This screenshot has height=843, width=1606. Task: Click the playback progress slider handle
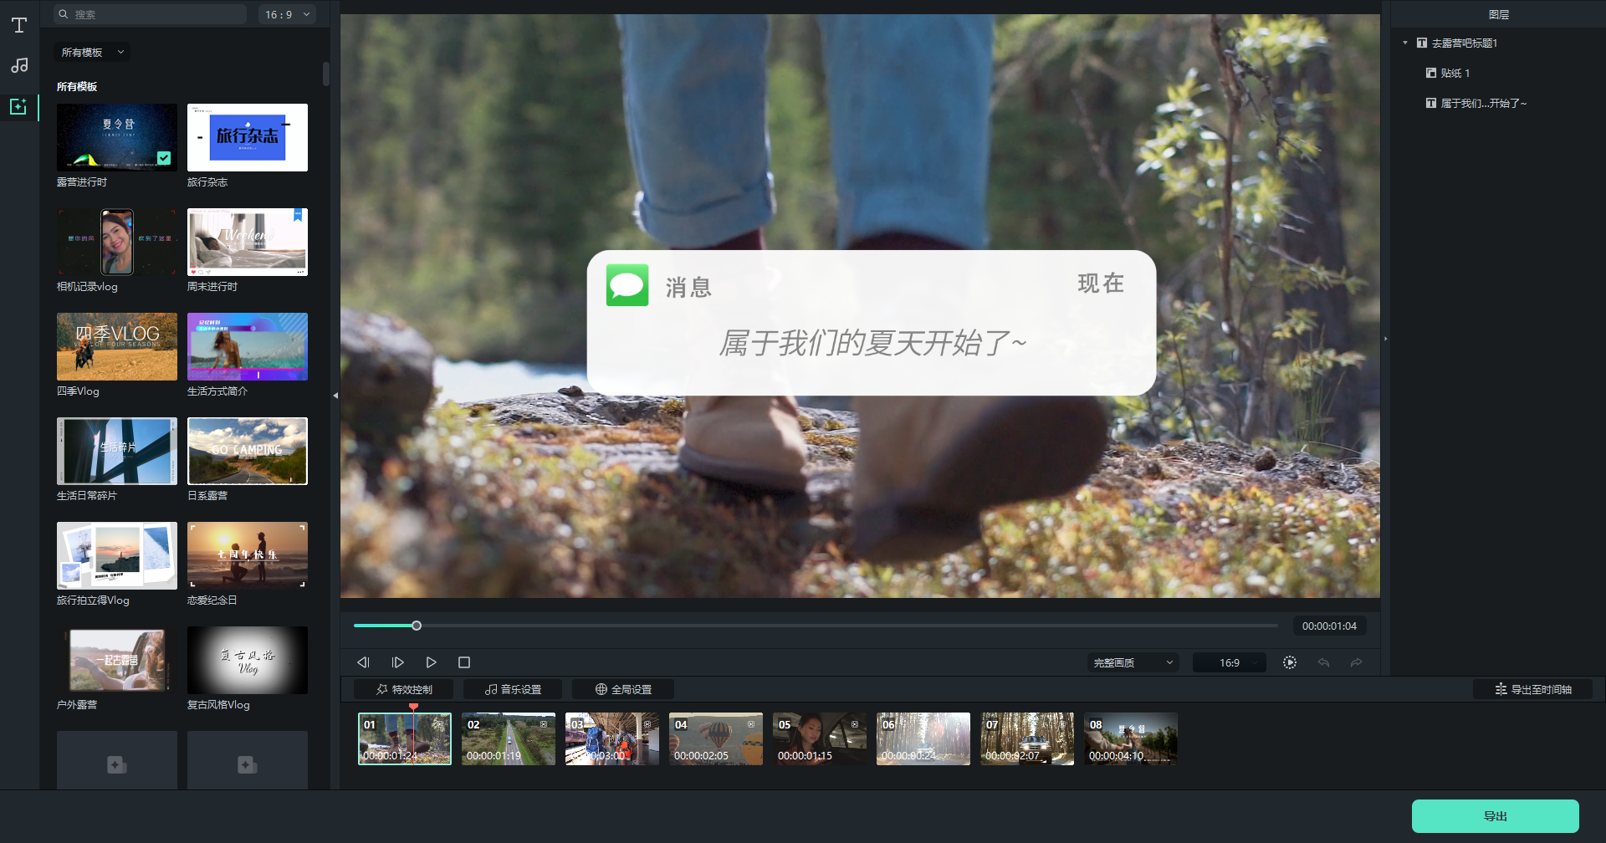click(416, 625)
